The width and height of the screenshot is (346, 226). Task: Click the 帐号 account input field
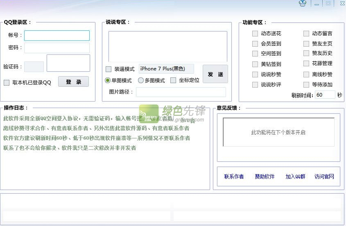click(57, 36)
